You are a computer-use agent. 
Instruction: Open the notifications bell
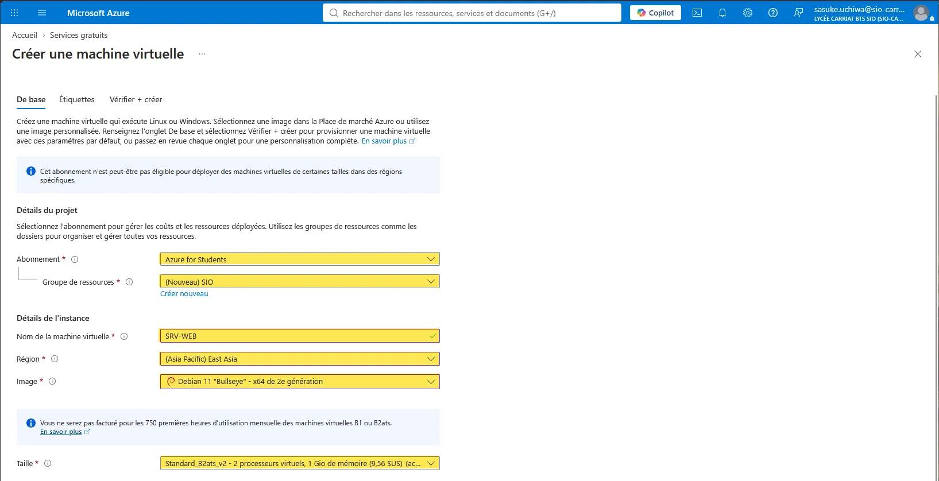point(722,13)
